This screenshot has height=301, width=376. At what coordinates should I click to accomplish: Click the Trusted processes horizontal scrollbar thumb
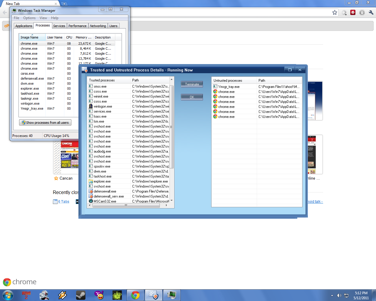(x=126, y=205)
